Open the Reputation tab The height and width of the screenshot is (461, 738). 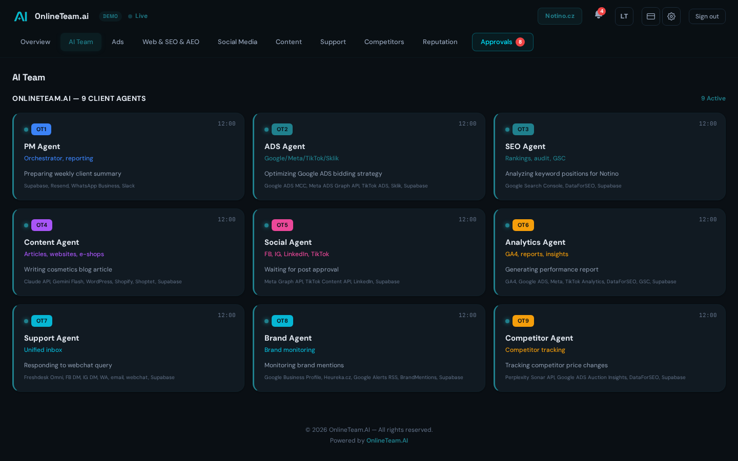pos(440,42)
